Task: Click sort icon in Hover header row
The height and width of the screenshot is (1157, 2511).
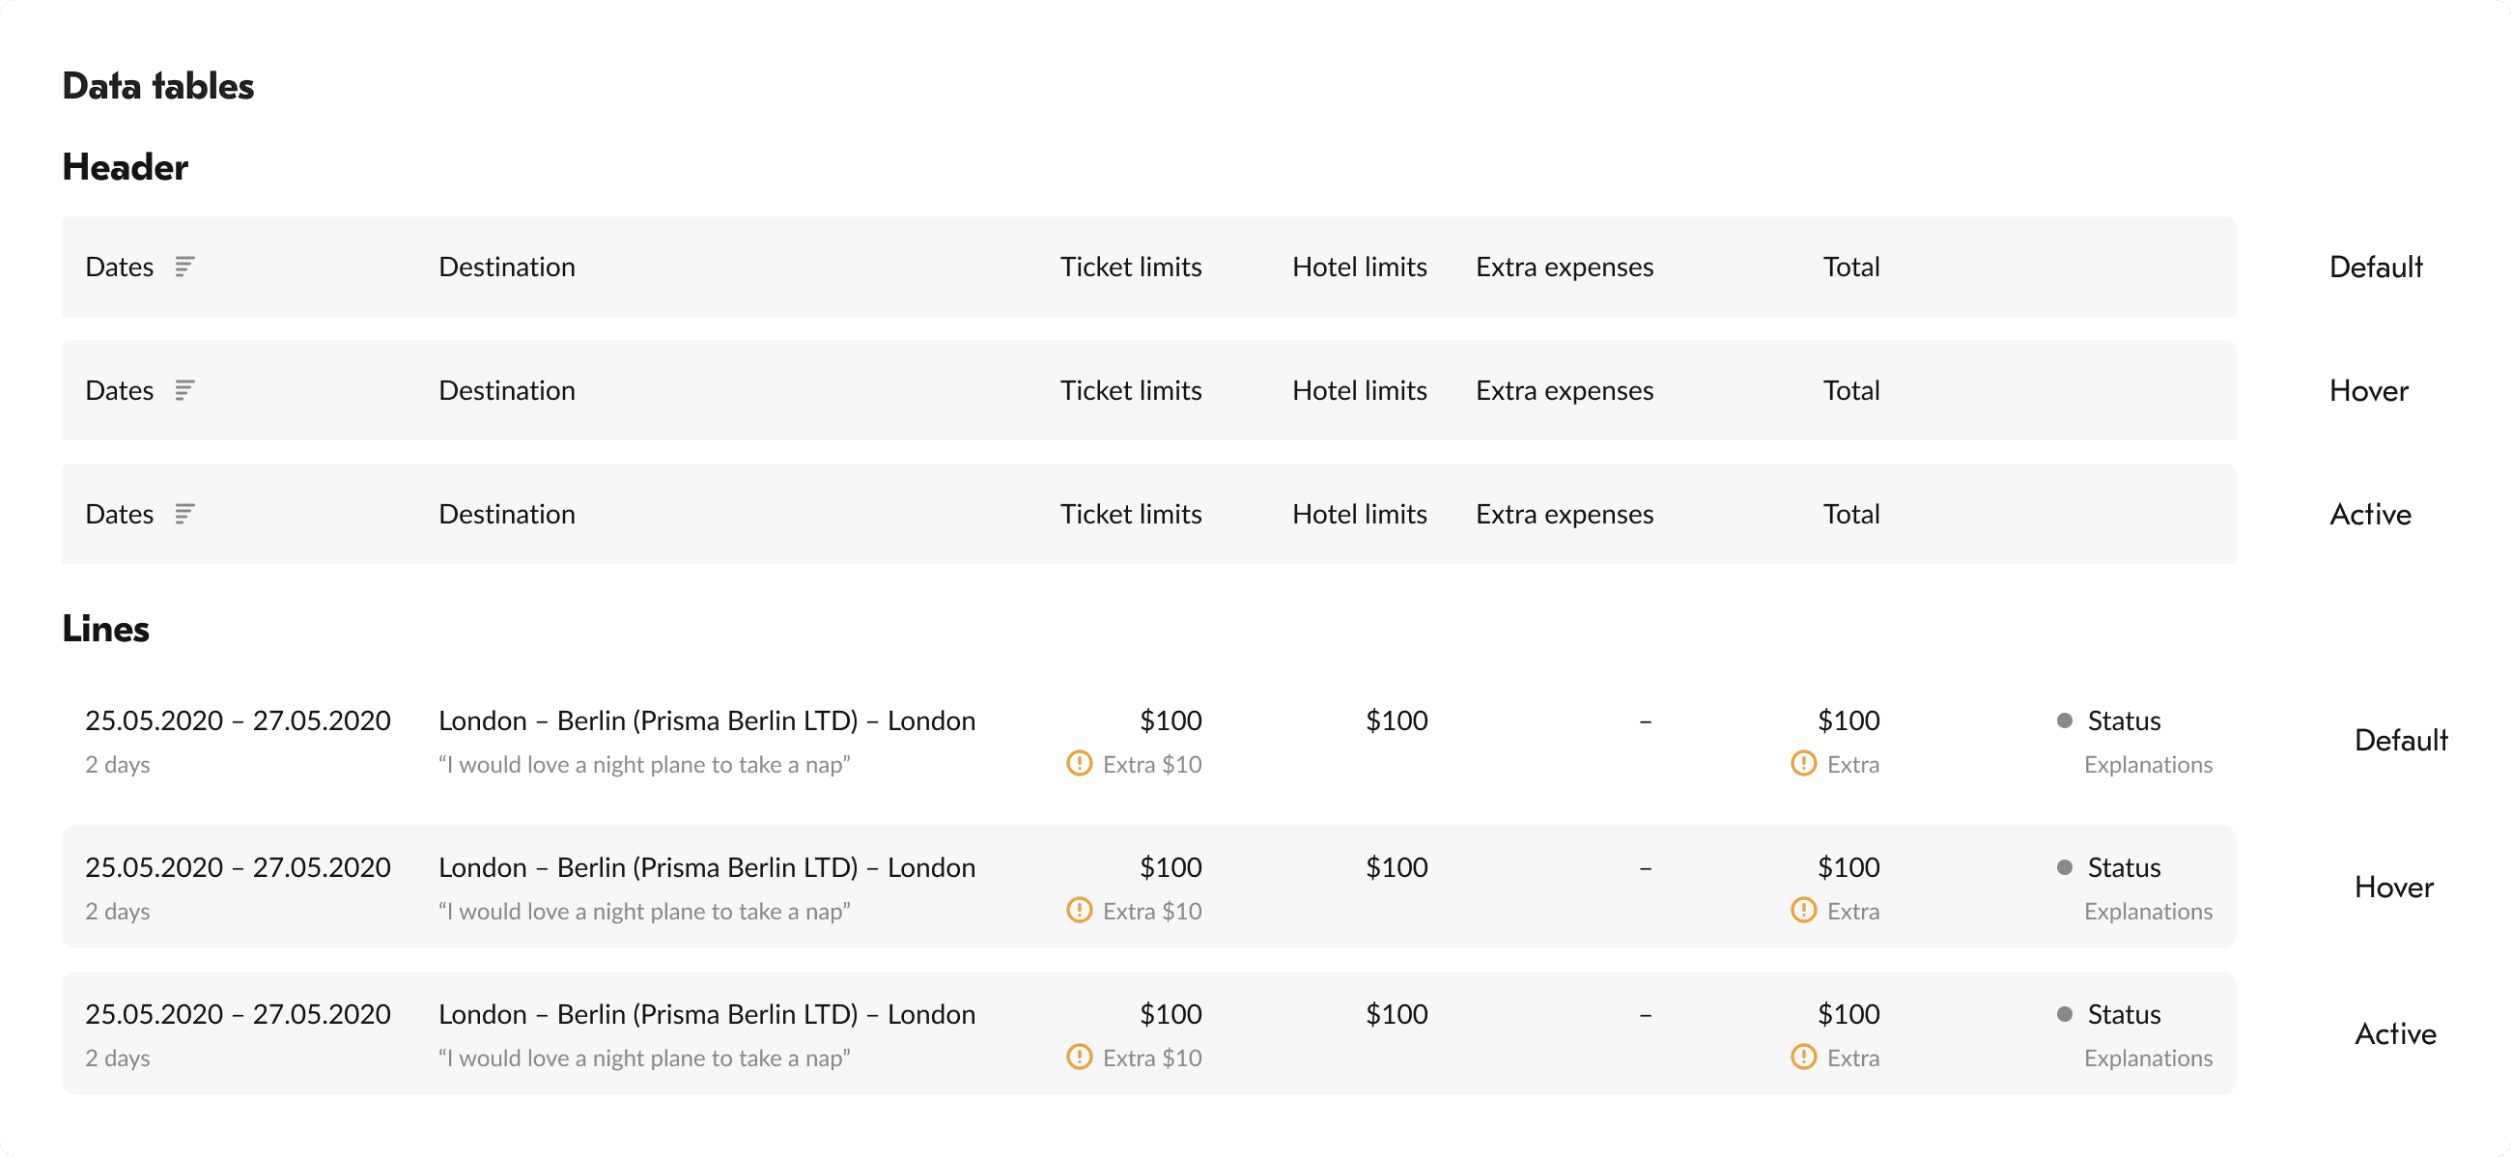Action: 184,390
